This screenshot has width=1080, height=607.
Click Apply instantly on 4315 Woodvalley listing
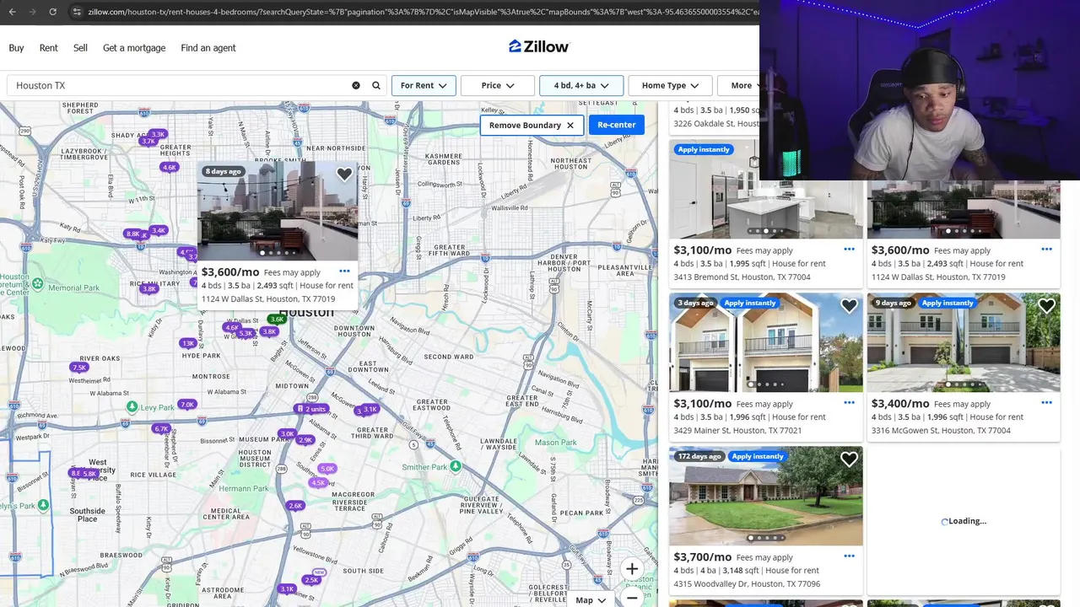point(758,456)
